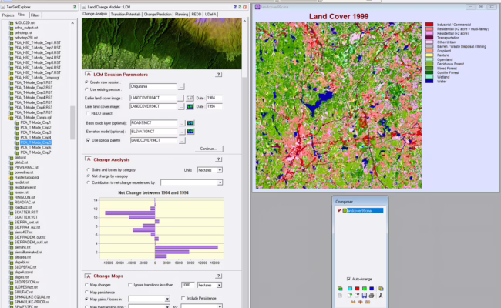Select Contributors to net change option
Viewport: 501px width, 308px height.
[x=89, y=182]
